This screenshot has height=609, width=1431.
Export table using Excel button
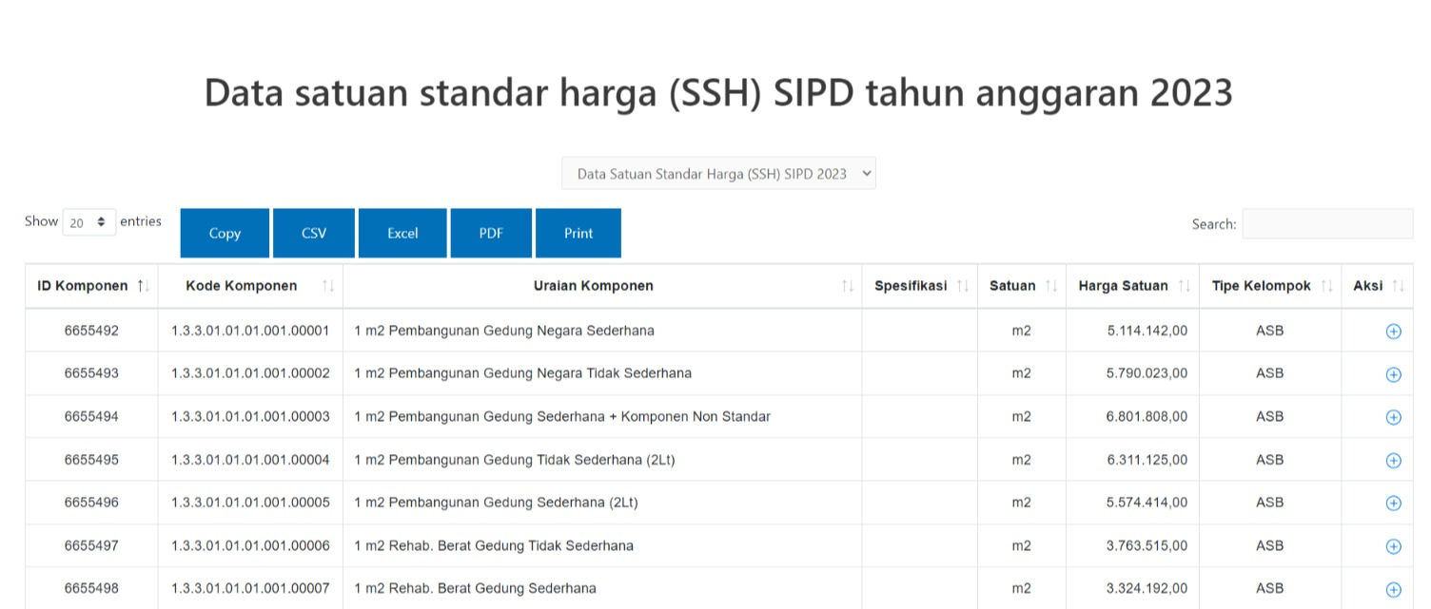pos(402,233)
